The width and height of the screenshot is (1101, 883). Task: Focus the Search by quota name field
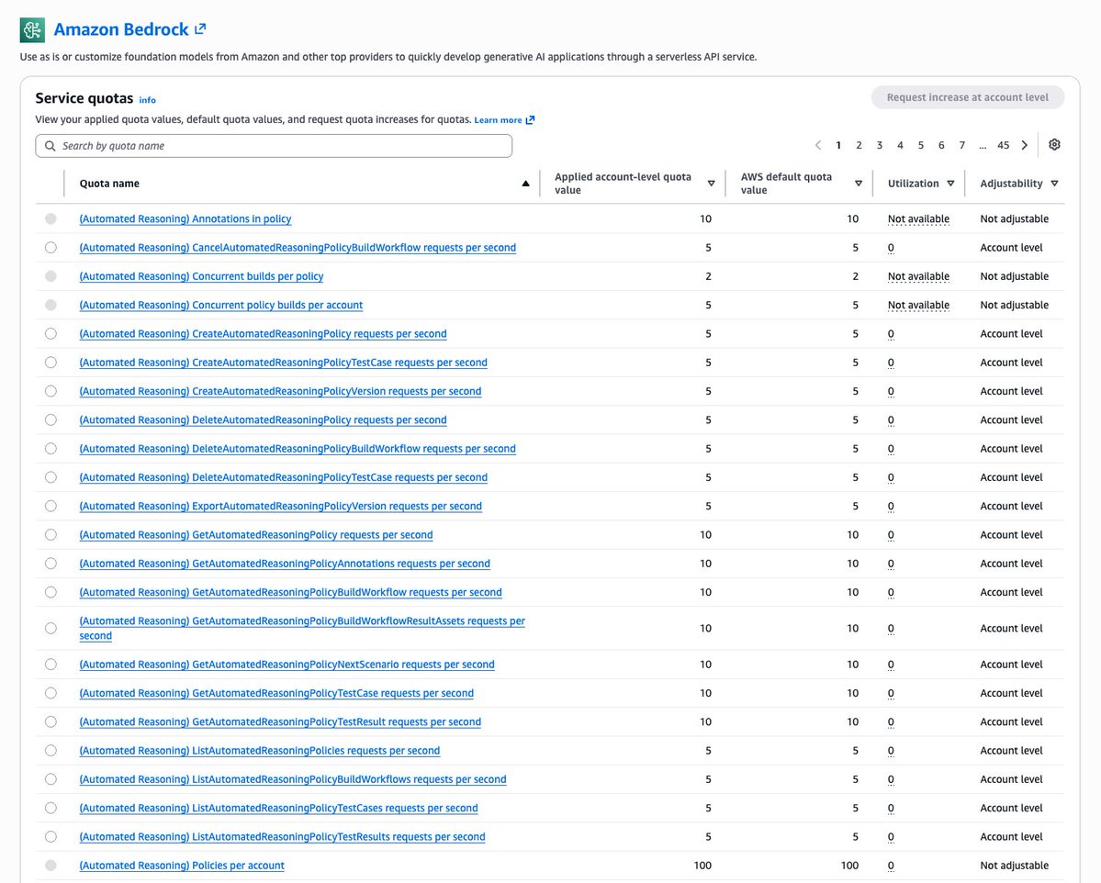pos(274,146)
